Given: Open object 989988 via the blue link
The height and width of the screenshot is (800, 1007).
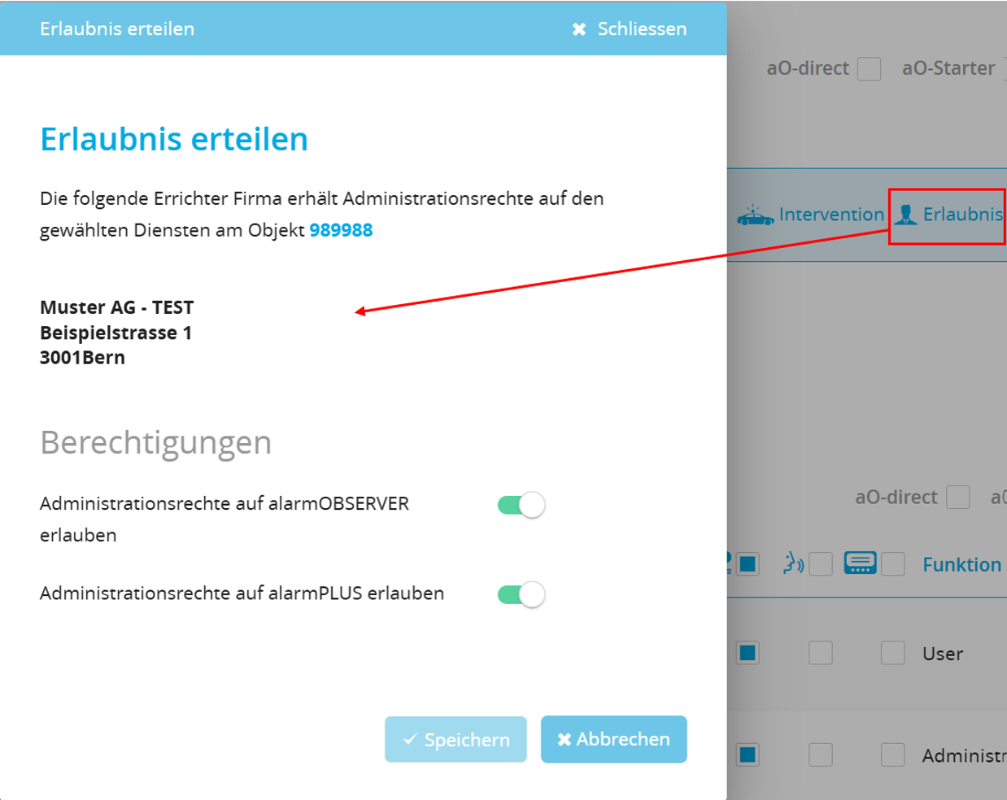Looking at the screenshot, I should point(340,230).
